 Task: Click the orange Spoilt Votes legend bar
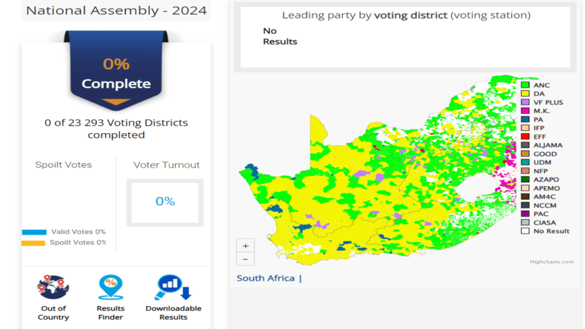click(34, 243)
